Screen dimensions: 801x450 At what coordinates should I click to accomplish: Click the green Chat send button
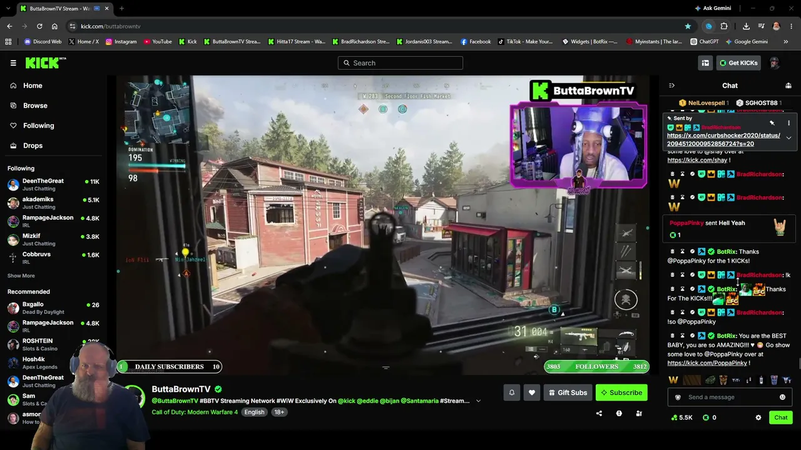(781, 417)
